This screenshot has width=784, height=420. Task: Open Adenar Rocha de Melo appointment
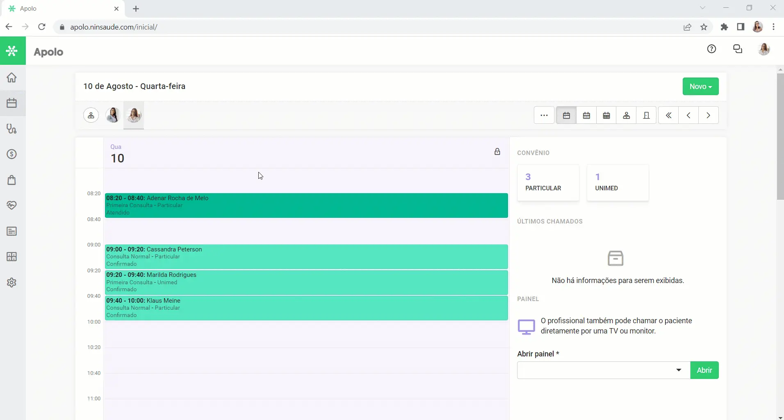pyautogui.click(x=306, y=205)
